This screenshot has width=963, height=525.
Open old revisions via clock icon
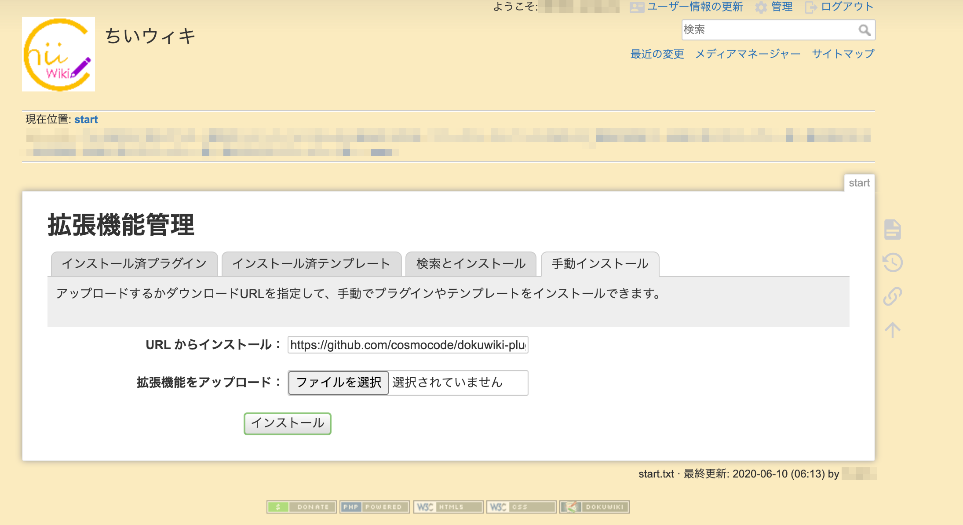[892, 262]
